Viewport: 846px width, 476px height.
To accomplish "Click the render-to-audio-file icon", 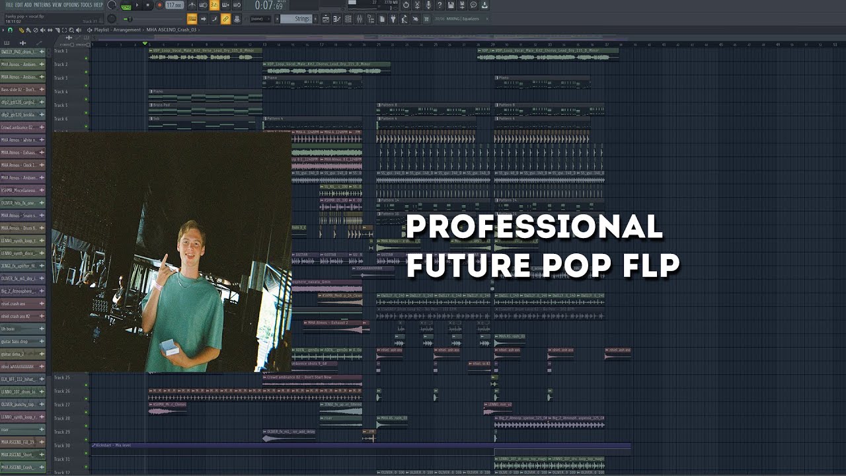I will 462,5.
